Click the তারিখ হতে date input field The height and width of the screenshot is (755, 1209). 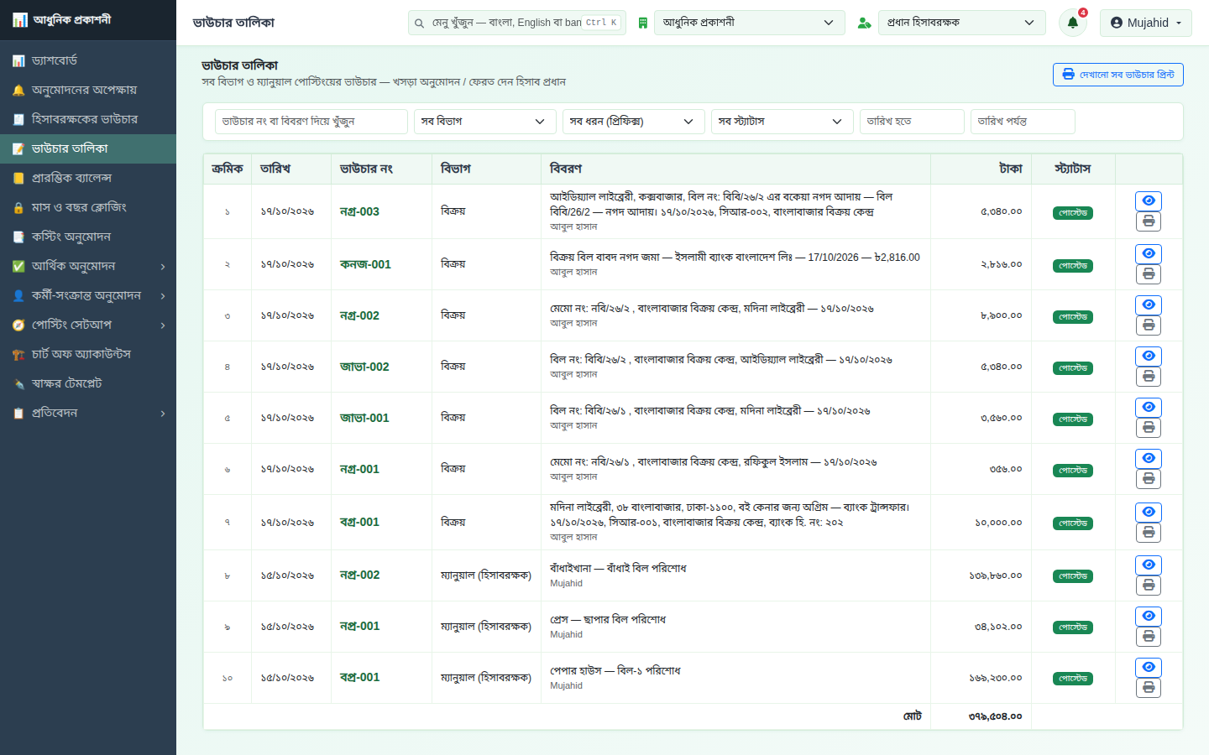(912, 122)
